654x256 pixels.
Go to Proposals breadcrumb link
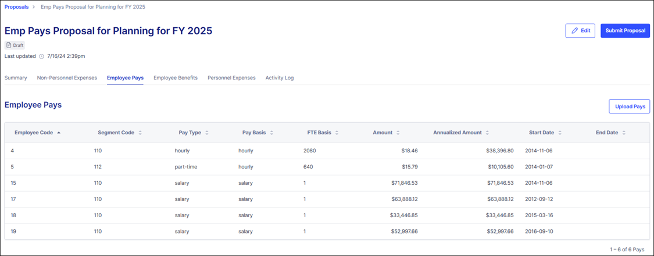tap(16, 7)
